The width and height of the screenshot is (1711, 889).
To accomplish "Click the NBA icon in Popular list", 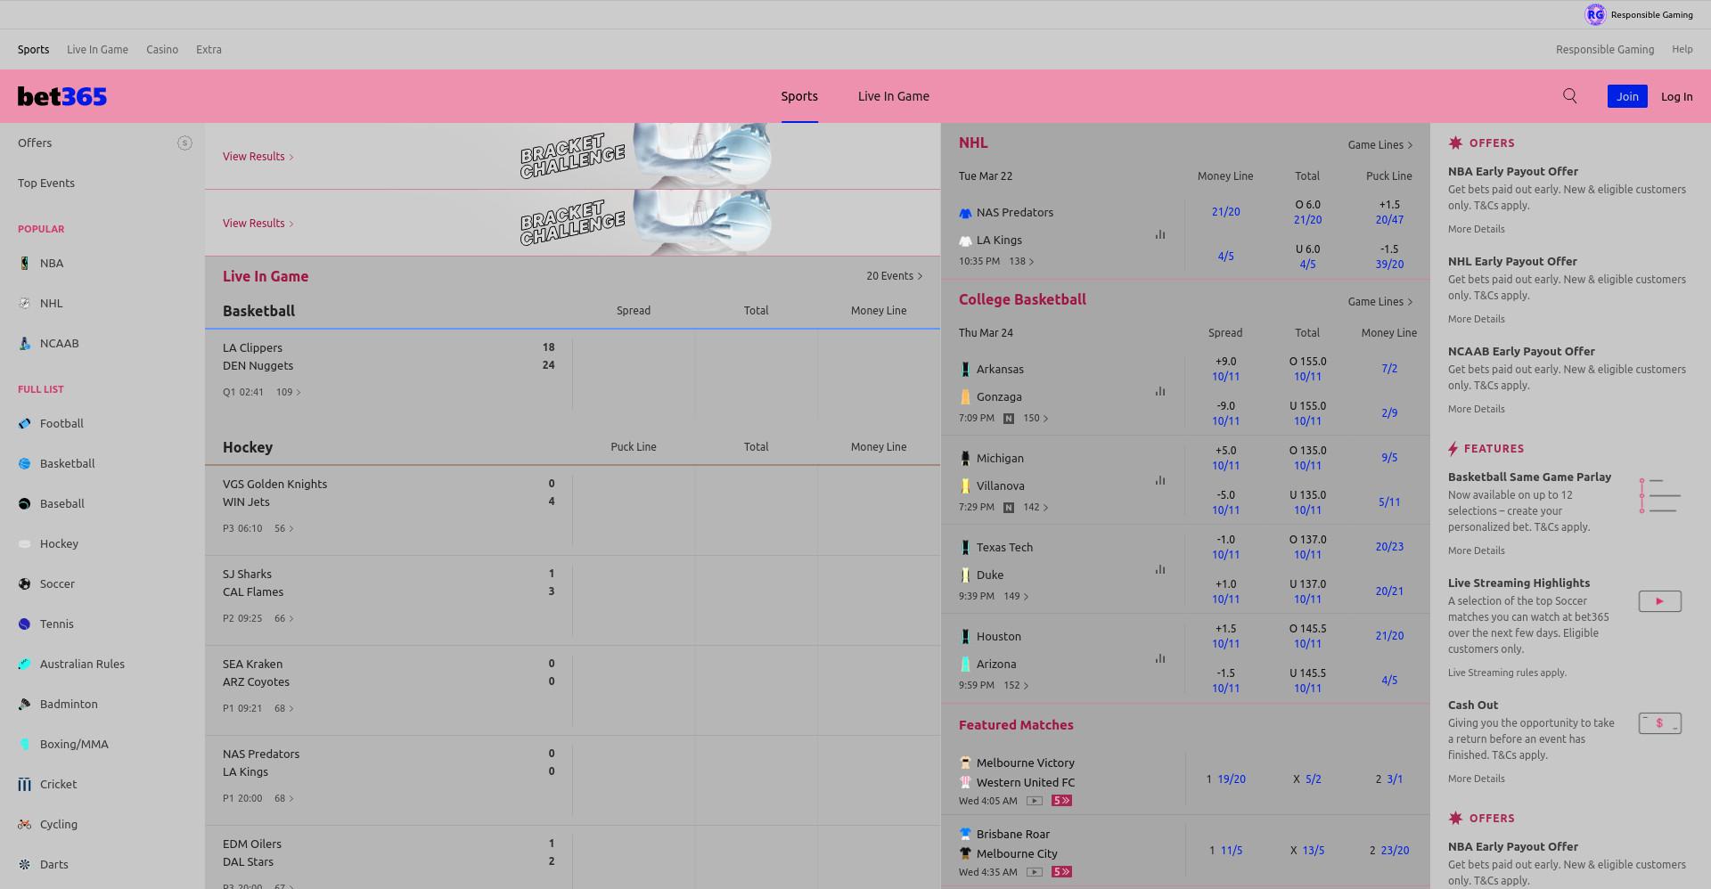I will tap(24, 263).
